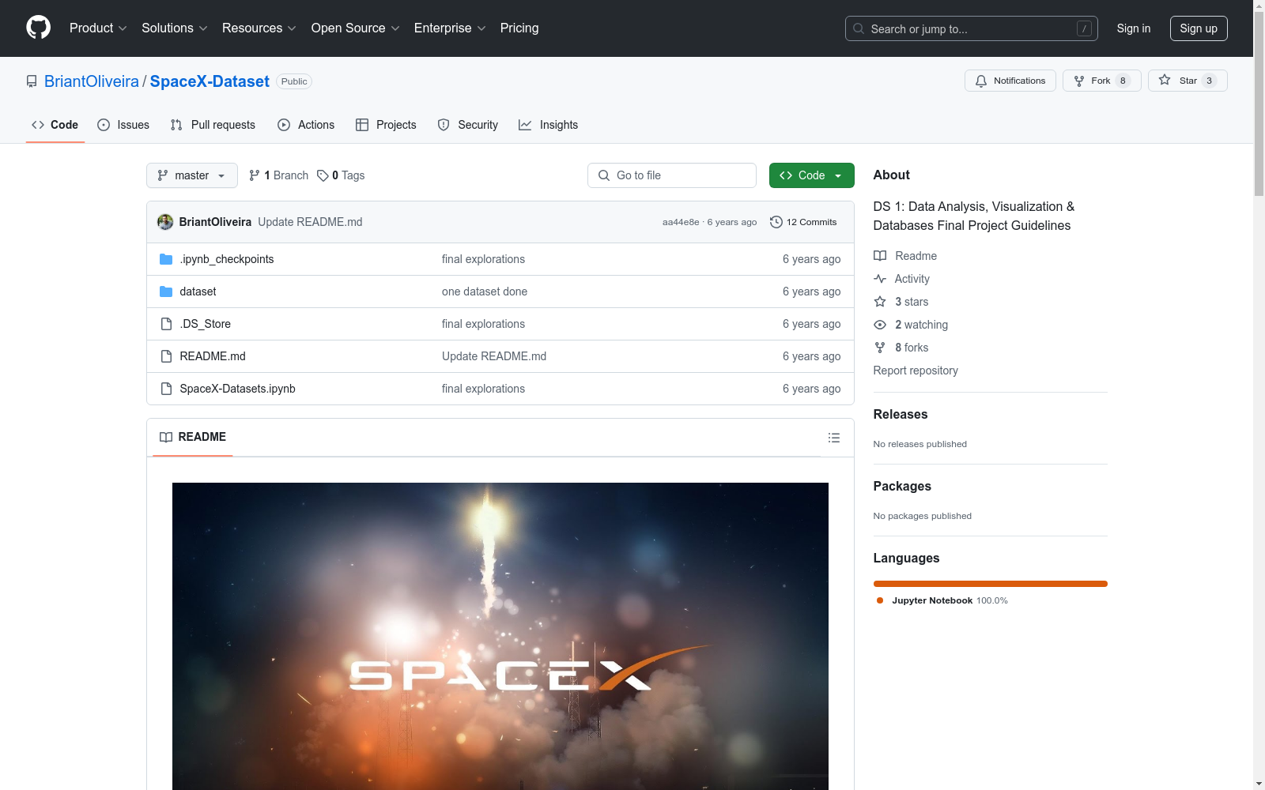Viewport: 1265px width, 790px height.
Task: Click the SpaceX-Datasets.ipynb file icon
Action: [166, 389]
